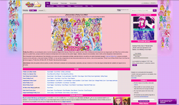
Task: Open the Cure Peach link
Action: pyautogui.click(x=50, y=78)
